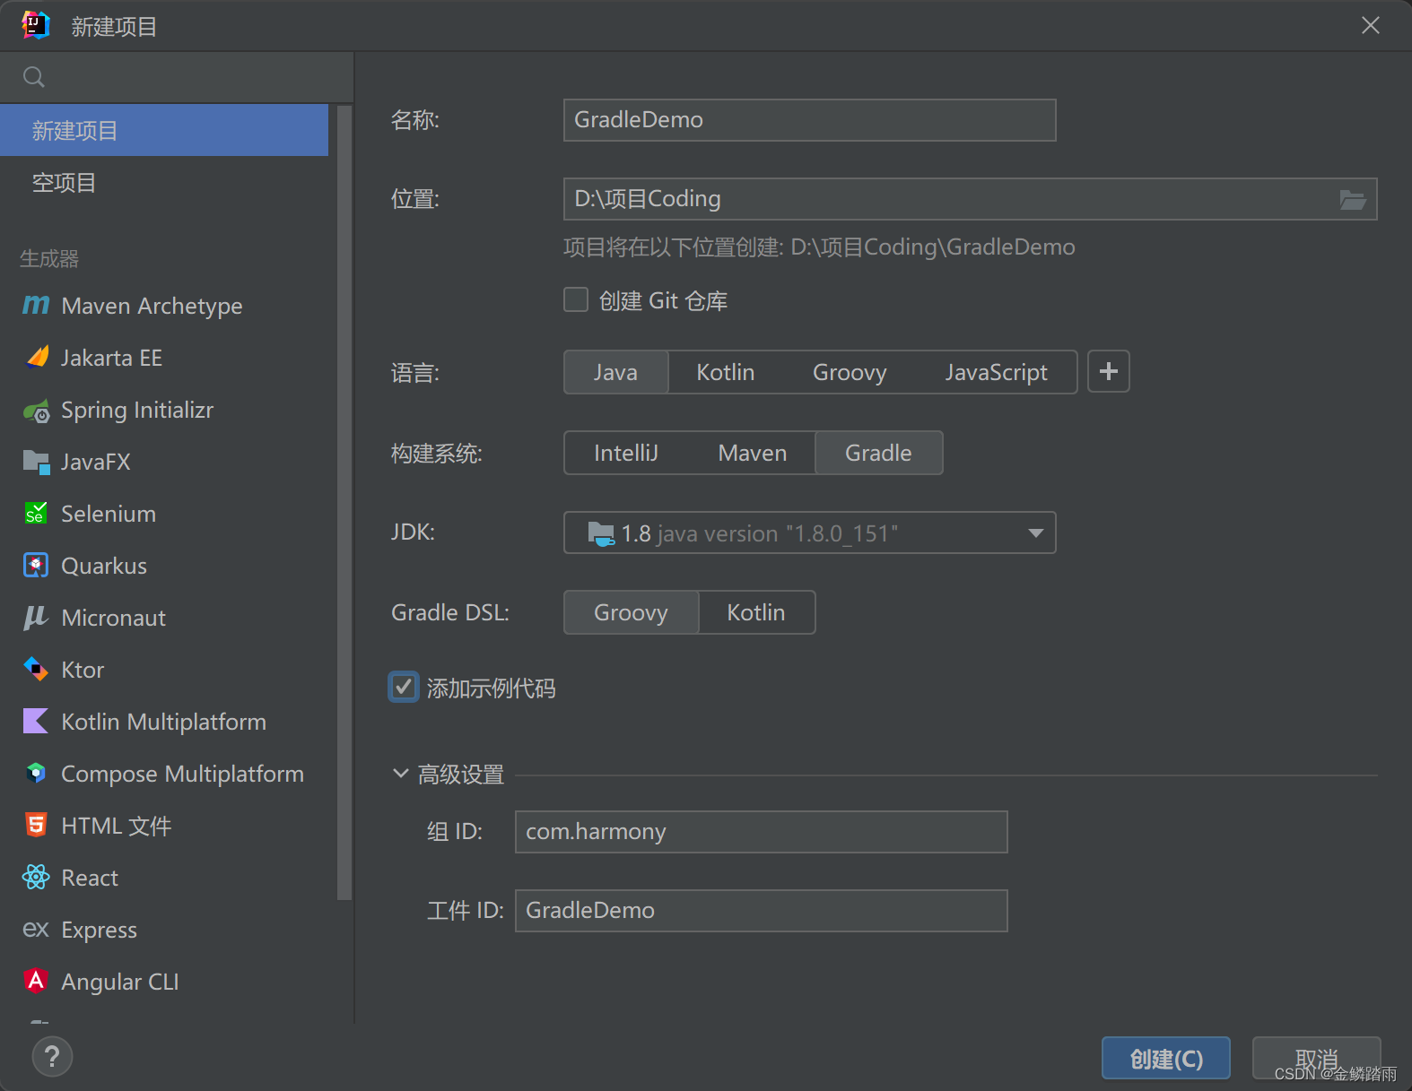Open the Kotlin Multiplatform generator entry
This screenshot has width=1412, height=1091.
pos(164,722)
